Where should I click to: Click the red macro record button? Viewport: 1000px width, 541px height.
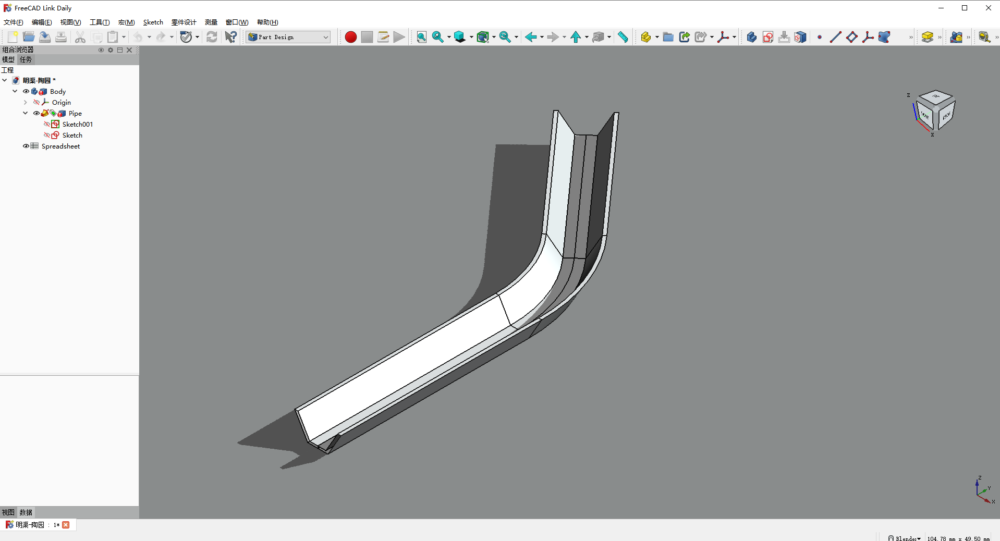pos(350,37)
